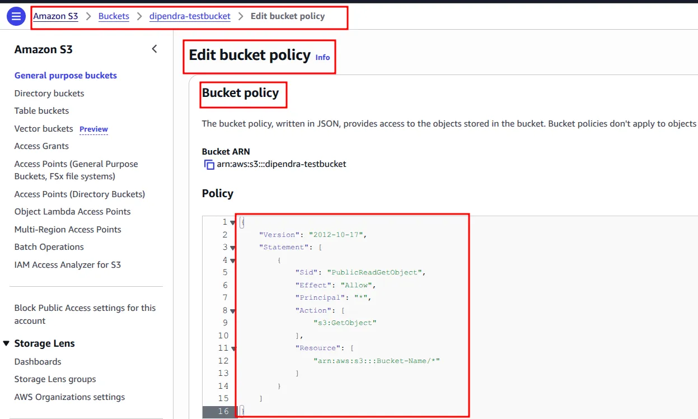
Task: Click line number 12 in editor gutter
Action: [224, 361]
